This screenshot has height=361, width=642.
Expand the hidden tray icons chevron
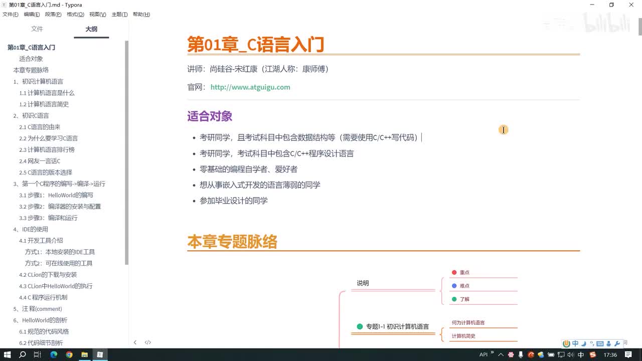coord(501,354)
